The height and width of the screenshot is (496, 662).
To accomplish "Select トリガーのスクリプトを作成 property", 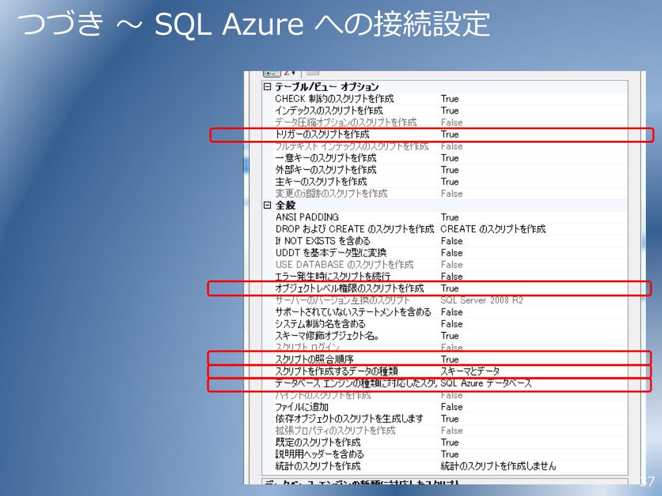I will [322, 134].
